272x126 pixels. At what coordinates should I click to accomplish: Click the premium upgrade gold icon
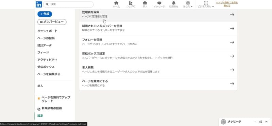39,98
